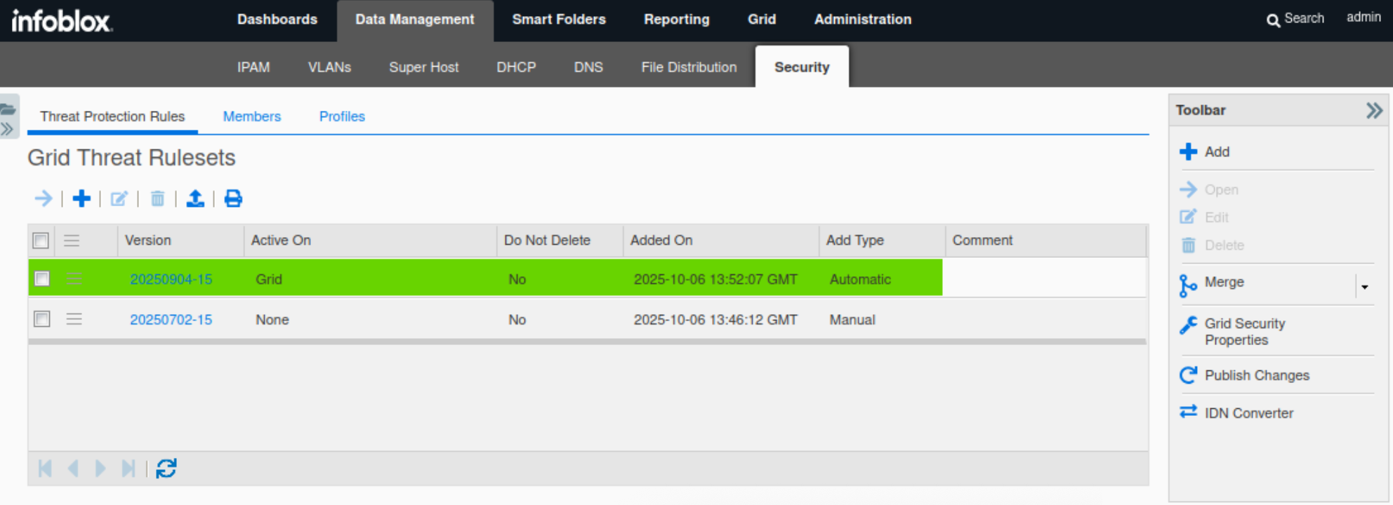Click the Publish Changes icon

click(x=1188, y=375)
